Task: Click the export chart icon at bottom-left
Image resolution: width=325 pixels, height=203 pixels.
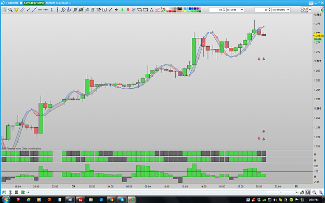Action: click(x=4, y=193)
